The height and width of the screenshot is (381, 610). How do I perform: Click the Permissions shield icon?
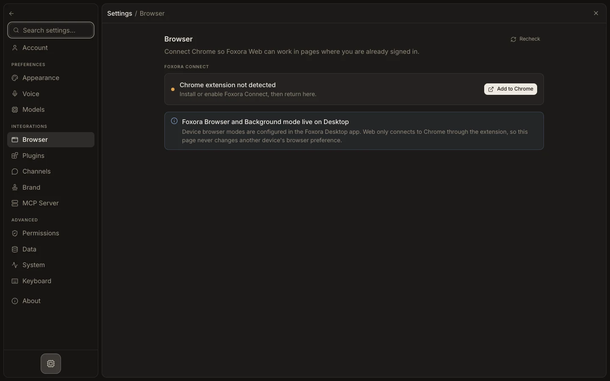pyautogui.click(x=15, y=233)
